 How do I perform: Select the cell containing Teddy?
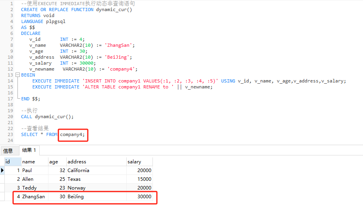[35, 188]
